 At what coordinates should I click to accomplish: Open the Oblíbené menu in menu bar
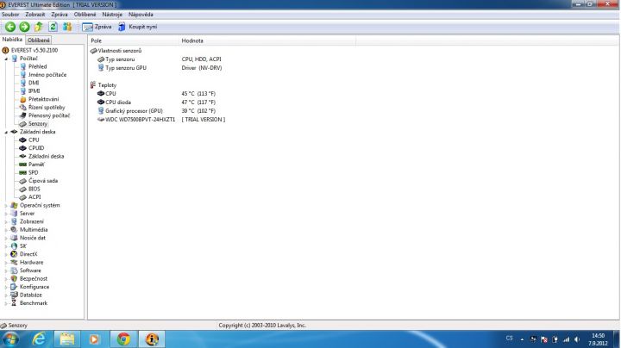pyautogui.click(x=85, y=15)
